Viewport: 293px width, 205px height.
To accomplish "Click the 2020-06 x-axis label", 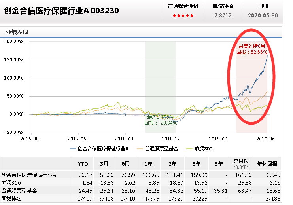I will tap(266, 139).
